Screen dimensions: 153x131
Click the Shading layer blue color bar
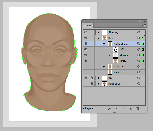(96, 32)
